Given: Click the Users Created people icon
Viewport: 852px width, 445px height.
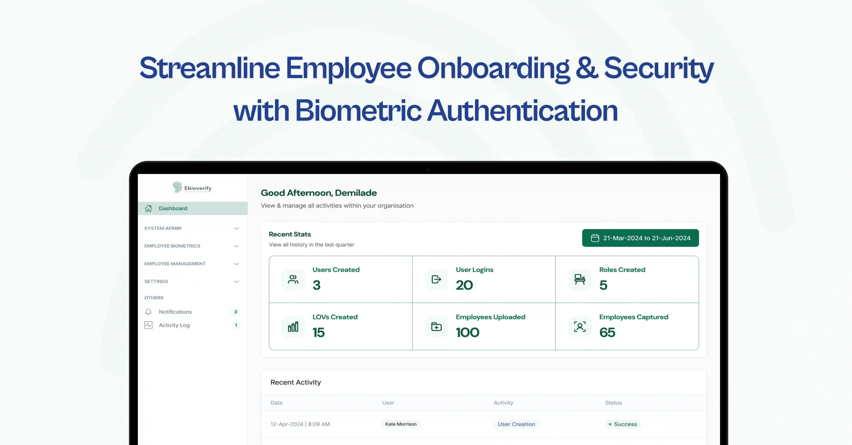Looking at the screenshot, I should (x=293, y=279).
